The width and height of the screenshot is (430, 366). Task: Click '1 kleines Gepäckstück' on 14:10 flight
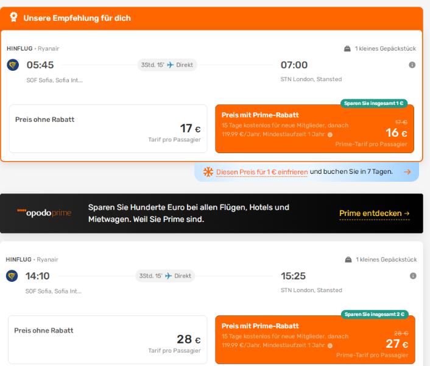[386, 259]
